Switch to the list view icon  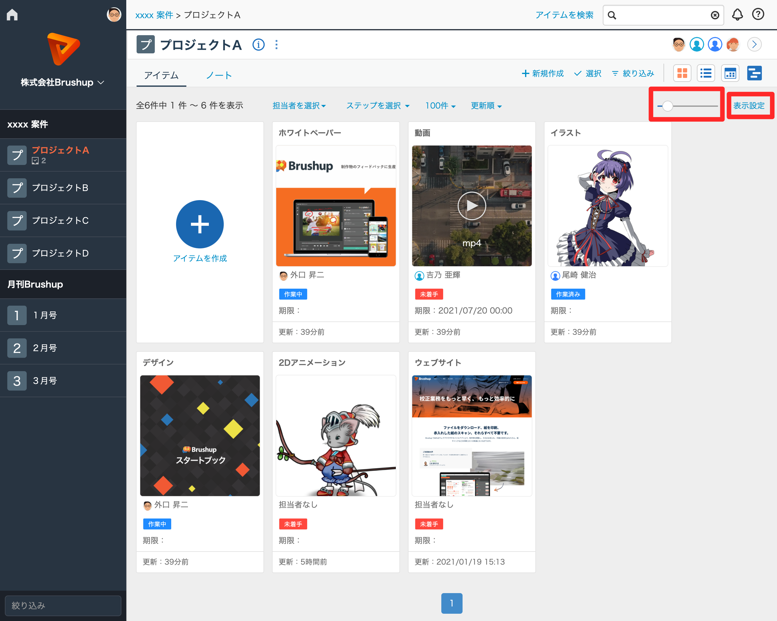[x=706, y=73]
